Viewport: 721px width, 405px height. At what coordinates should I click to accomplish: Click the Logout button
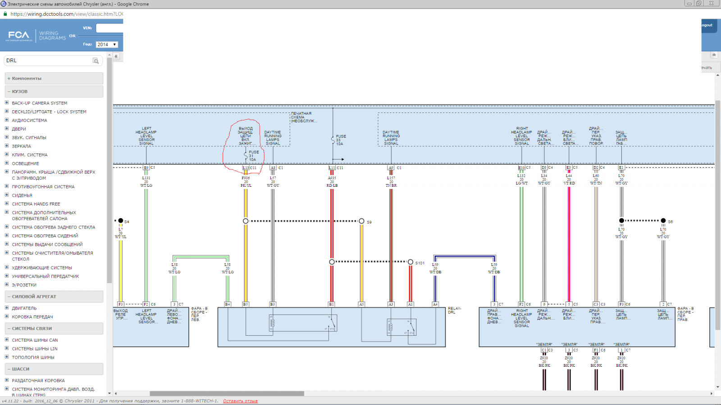click(x=707, y=25)
